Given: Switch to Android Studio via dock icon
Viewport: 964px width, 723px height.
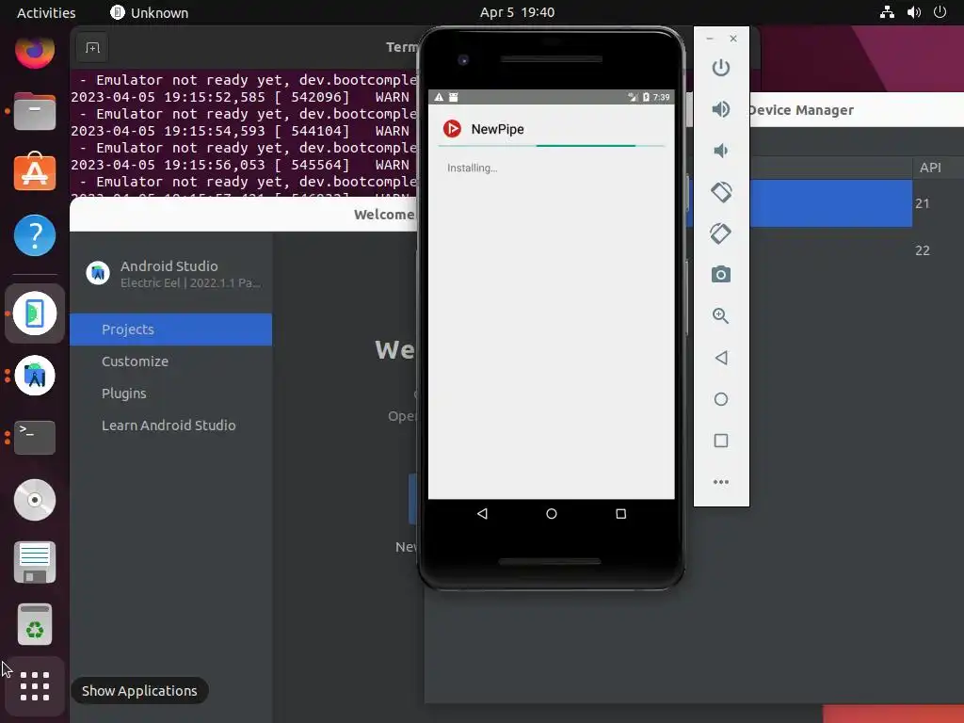Looking at the screenshot, I should click(x=35, y=376).
